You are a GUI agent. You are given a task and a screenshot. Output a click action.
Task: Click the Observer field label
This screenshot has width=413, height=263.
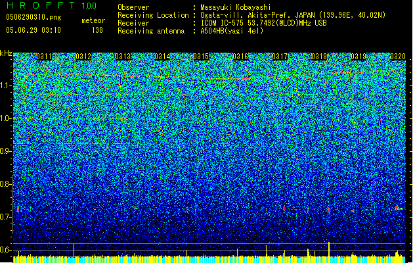click(x=133, y=7)
